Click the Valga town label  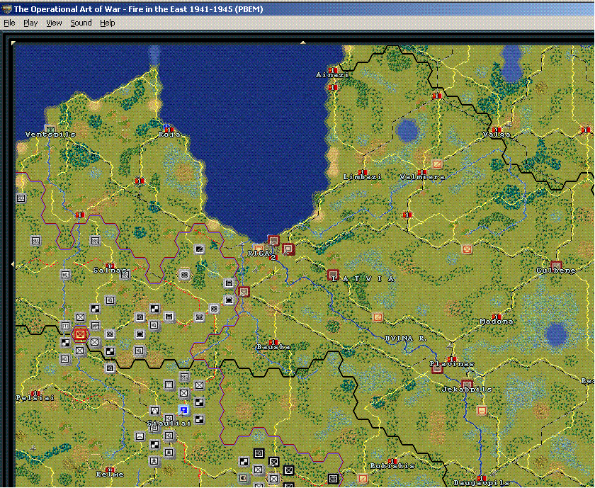pyautogui.click(x=497, y=135)
